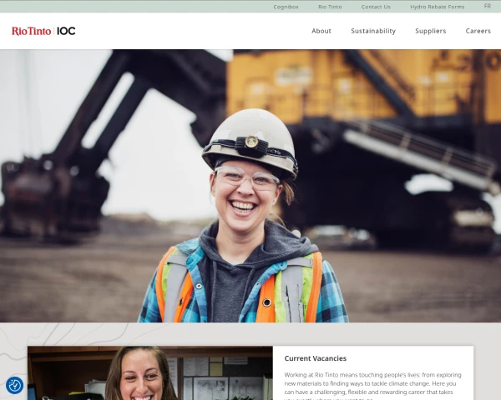Open the cookie consent preferences icon
The height and width of the screenshot is (400, 501).
(14, 385)
